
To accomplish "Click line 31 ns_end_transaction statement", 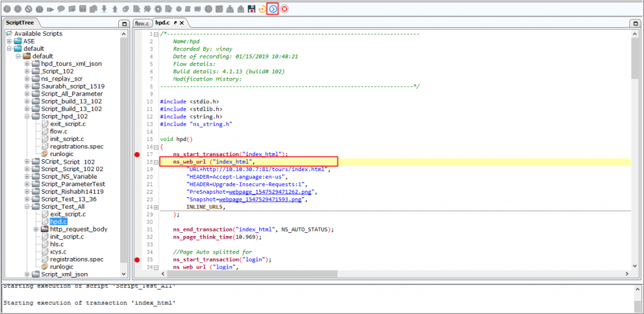I will [x=254, y=229].
